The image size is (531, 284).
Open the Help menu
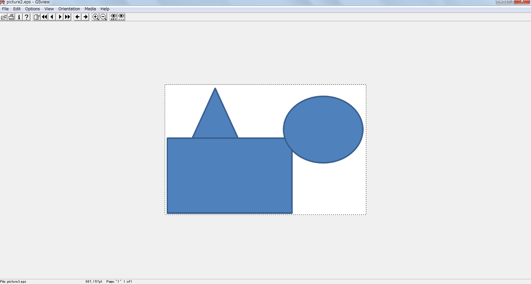click(x=105, y=9)
